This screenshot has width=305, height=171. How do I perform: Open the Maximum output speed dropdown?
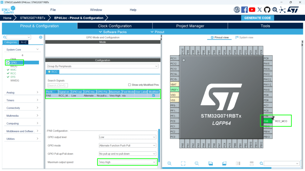pyautogui.click(x=127, y=162)
